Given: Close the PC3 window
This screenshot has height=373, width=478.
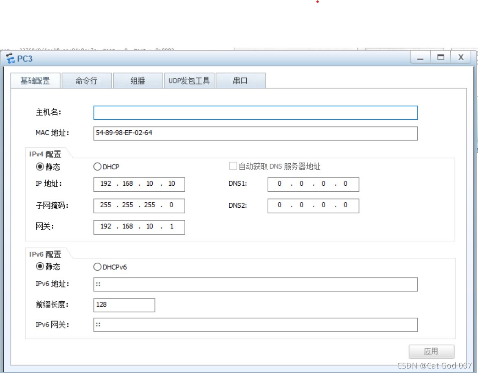Looking at the screenshot, I should [460, 57].
